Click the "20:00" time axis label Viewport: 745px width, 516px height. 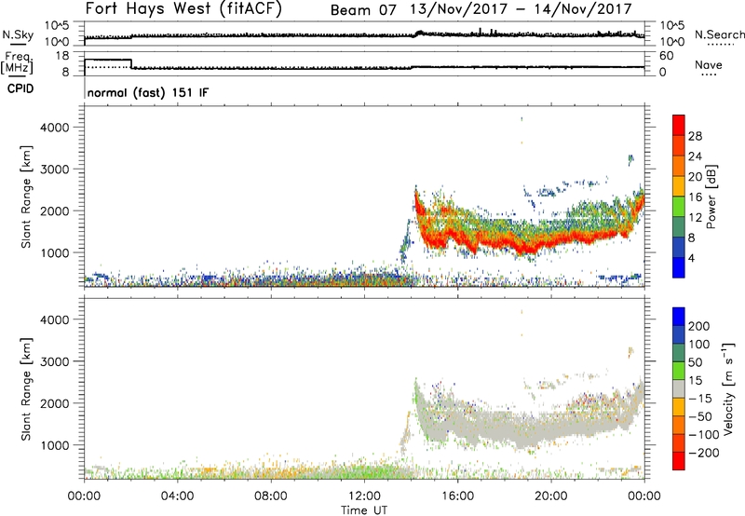pos(551,496)
